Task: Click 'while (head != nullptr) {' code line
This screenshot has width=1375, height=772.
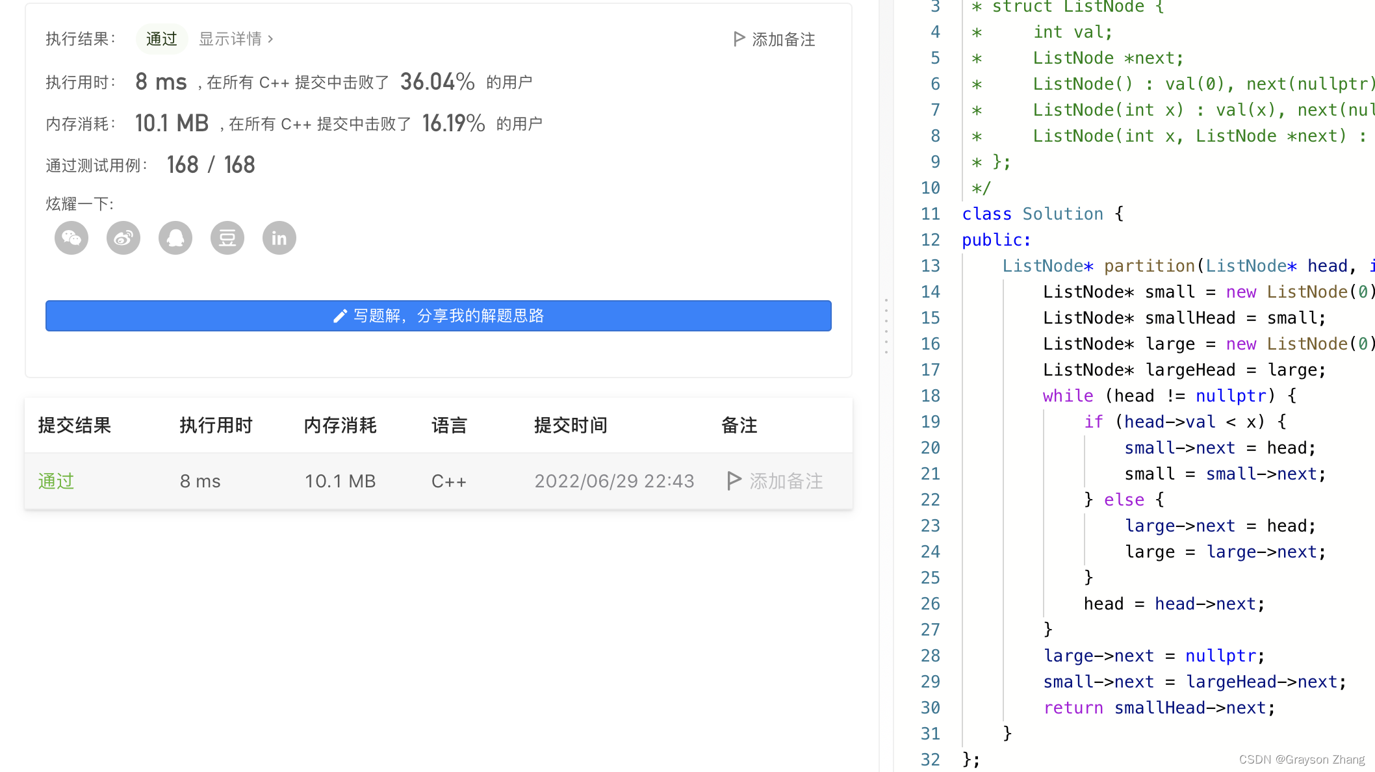Action: (1170, 396)
